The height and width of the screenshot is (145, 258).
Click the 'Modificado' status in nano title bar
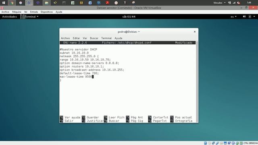click(x=184, y=43)
